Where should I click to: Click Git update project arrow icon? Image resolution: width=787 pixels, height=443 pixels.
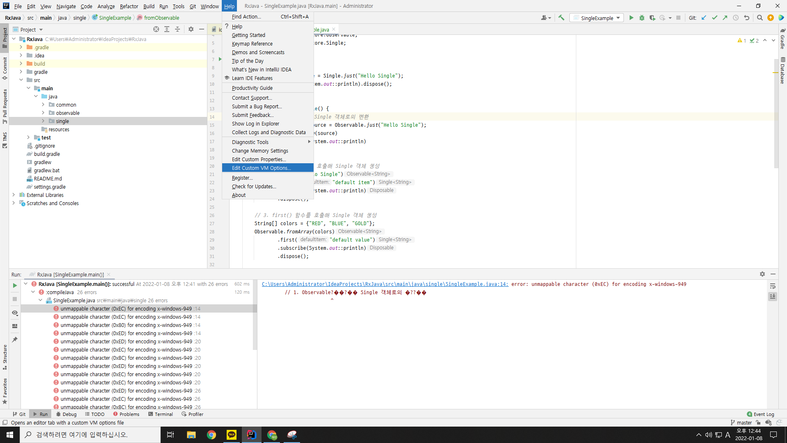pos(704,18)
